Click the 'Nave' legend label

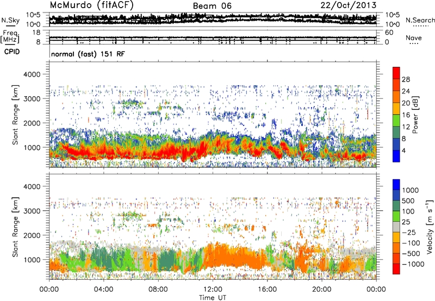(414, 37)
